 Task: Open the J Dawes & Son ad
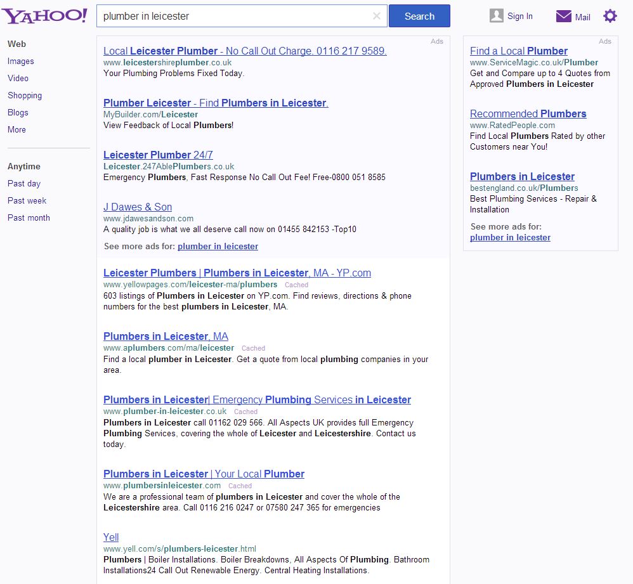coord(138,207)
